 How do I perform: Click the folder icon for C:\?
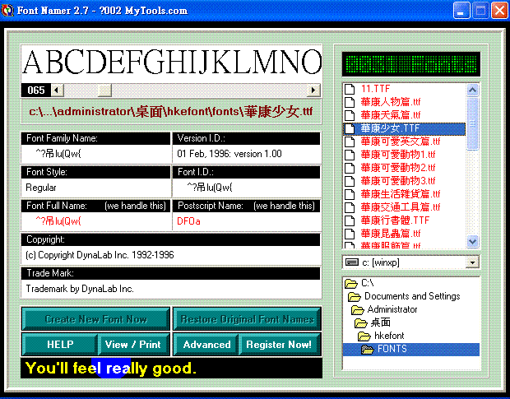point(351,284)
